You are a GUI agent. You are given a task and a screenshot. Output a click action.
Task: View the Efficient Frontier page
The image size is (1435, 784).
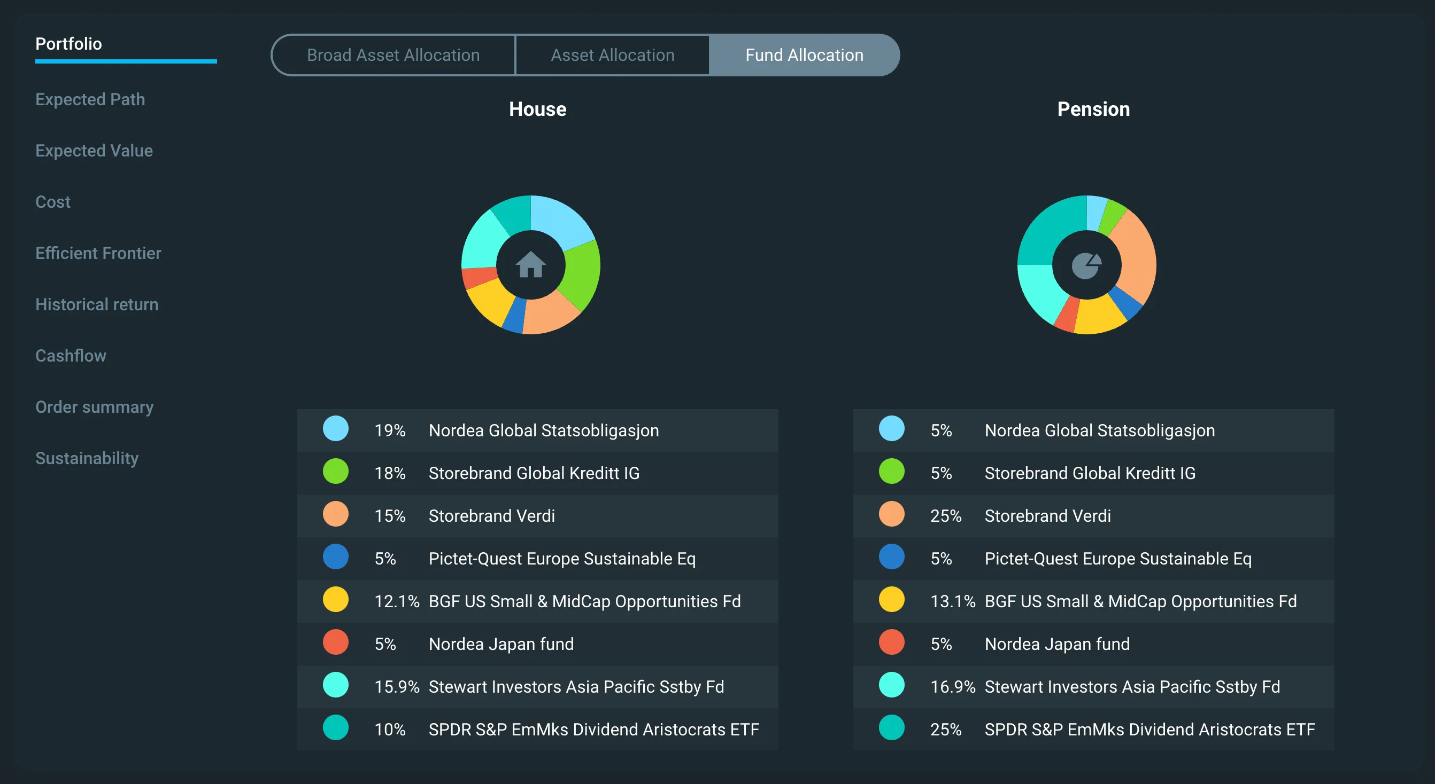98,253
